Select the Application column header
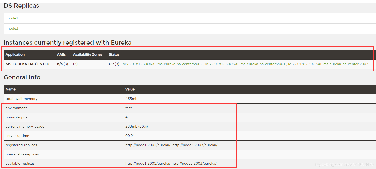This screenshot has width=376, height=169. 15,55
